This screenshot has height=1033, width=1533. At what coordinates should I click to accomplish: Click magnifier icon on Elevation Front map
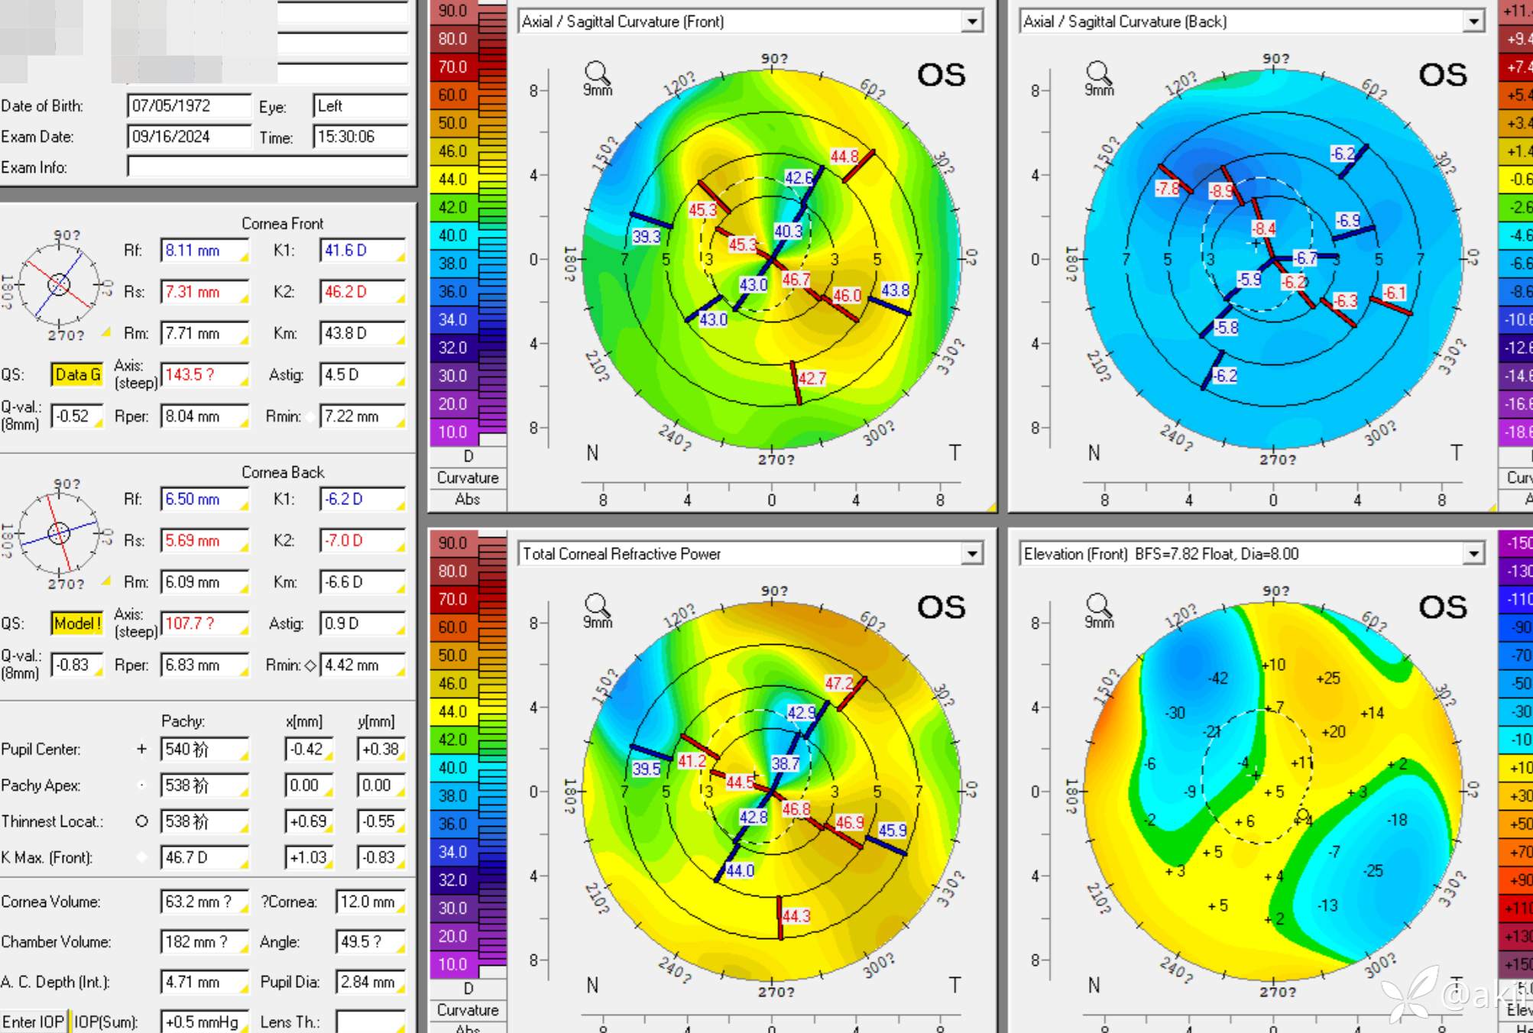click(x=1098, y=606)
